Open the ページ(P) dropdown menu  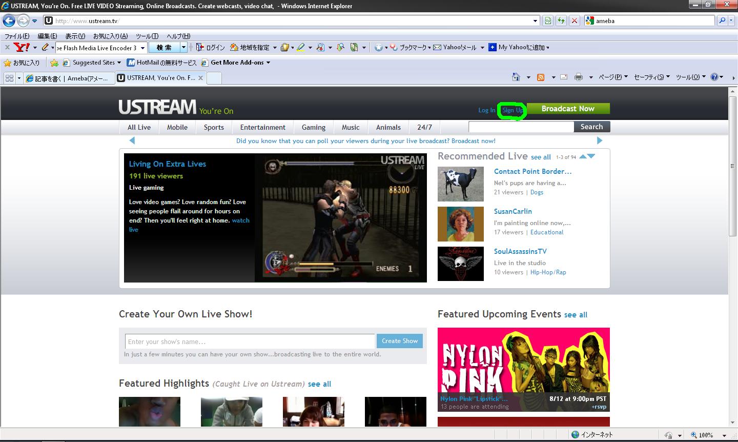[613, 77]
